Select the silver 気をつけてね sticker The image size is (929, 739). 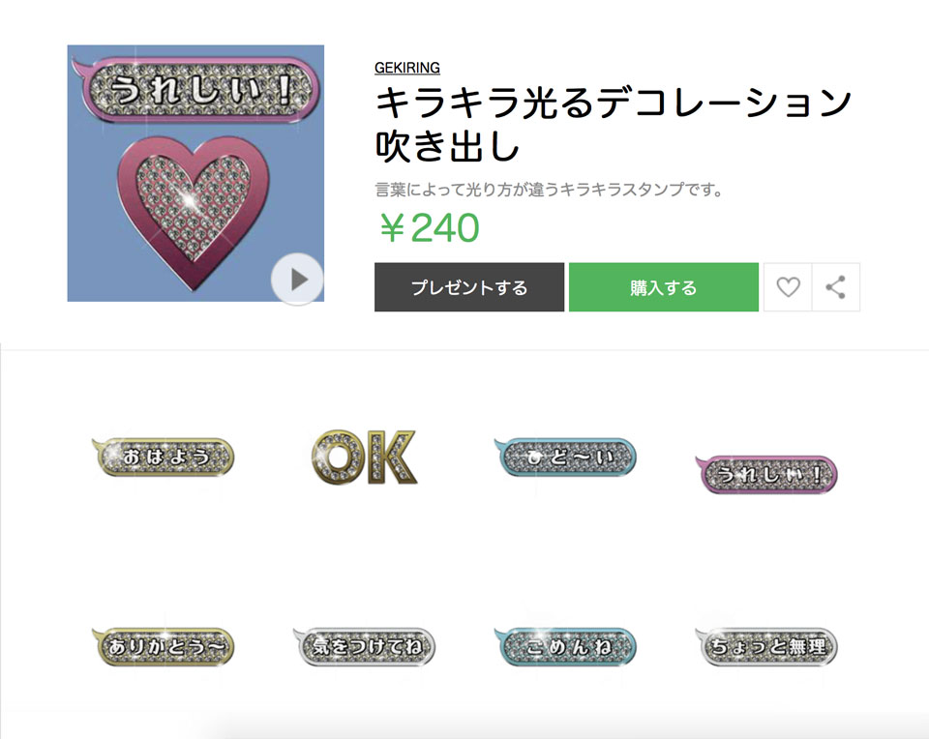tap(364, 646)
